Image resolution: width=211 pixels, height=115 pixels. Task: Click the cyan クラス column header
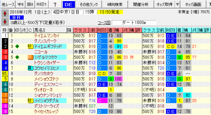tap(150, 30)
